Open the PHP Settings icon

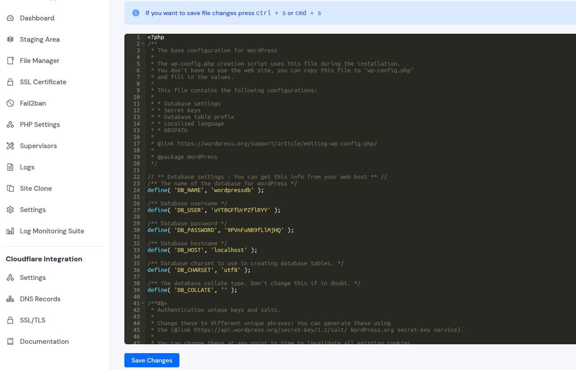tap(10, 124)
